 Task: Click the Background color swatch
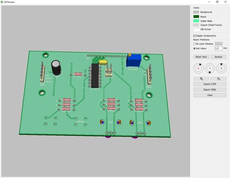pos(196,12)
